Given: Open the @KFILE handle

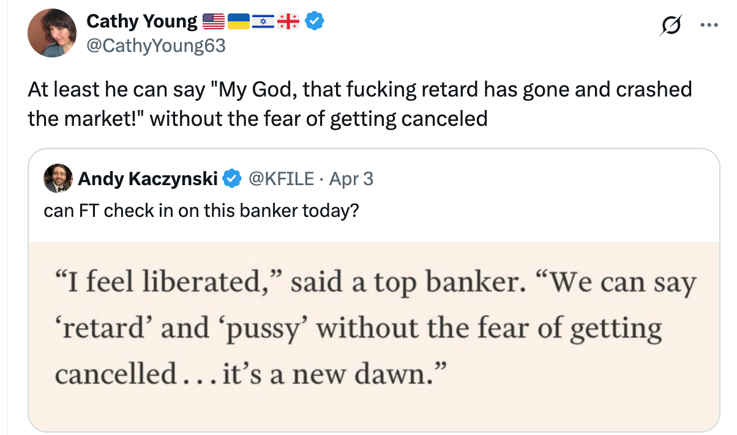Looking at the screenshot, I should click(x=280, y=178).
